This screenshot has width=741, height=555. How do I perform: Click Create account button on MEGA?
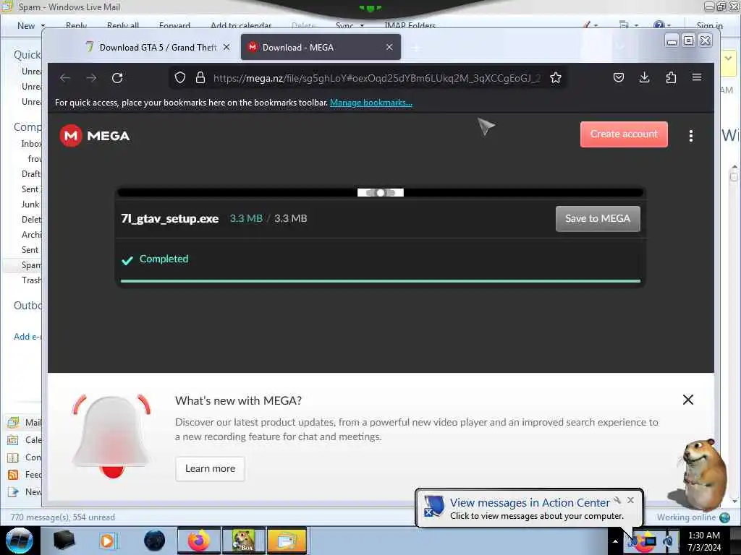coord(624,134)
